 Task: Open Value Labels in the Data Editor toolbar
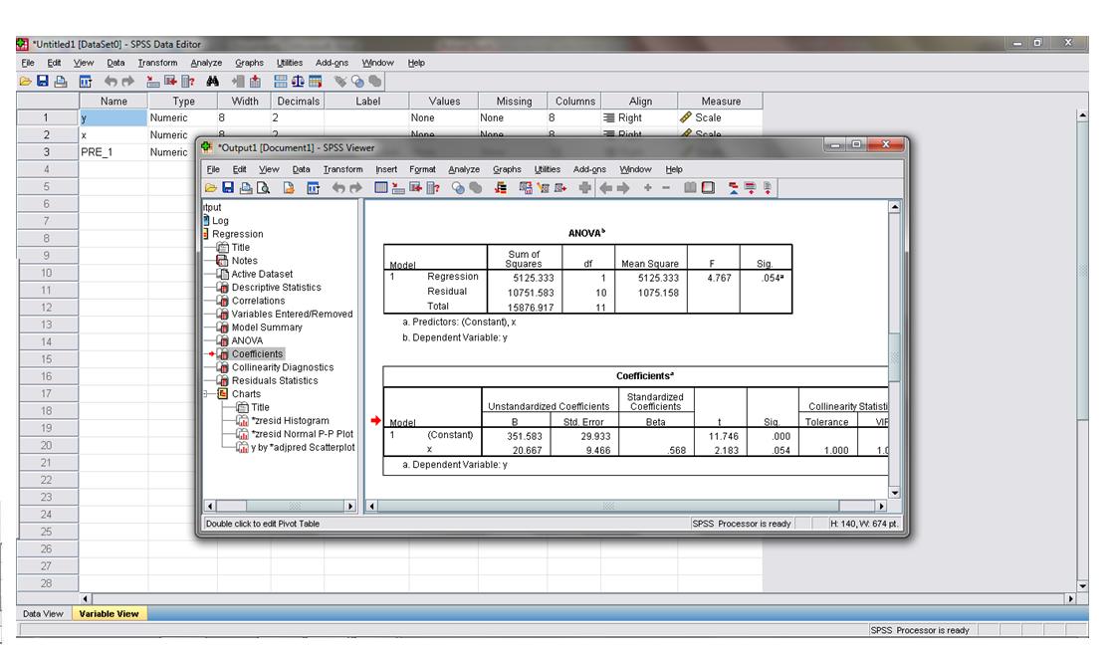340,81
